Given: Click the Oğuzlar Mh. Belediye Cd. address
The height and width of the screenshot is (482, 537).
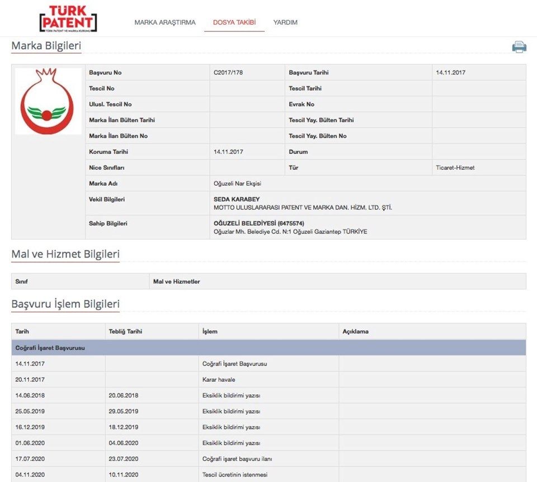Looking at the screenshot, I should (290, 232).
